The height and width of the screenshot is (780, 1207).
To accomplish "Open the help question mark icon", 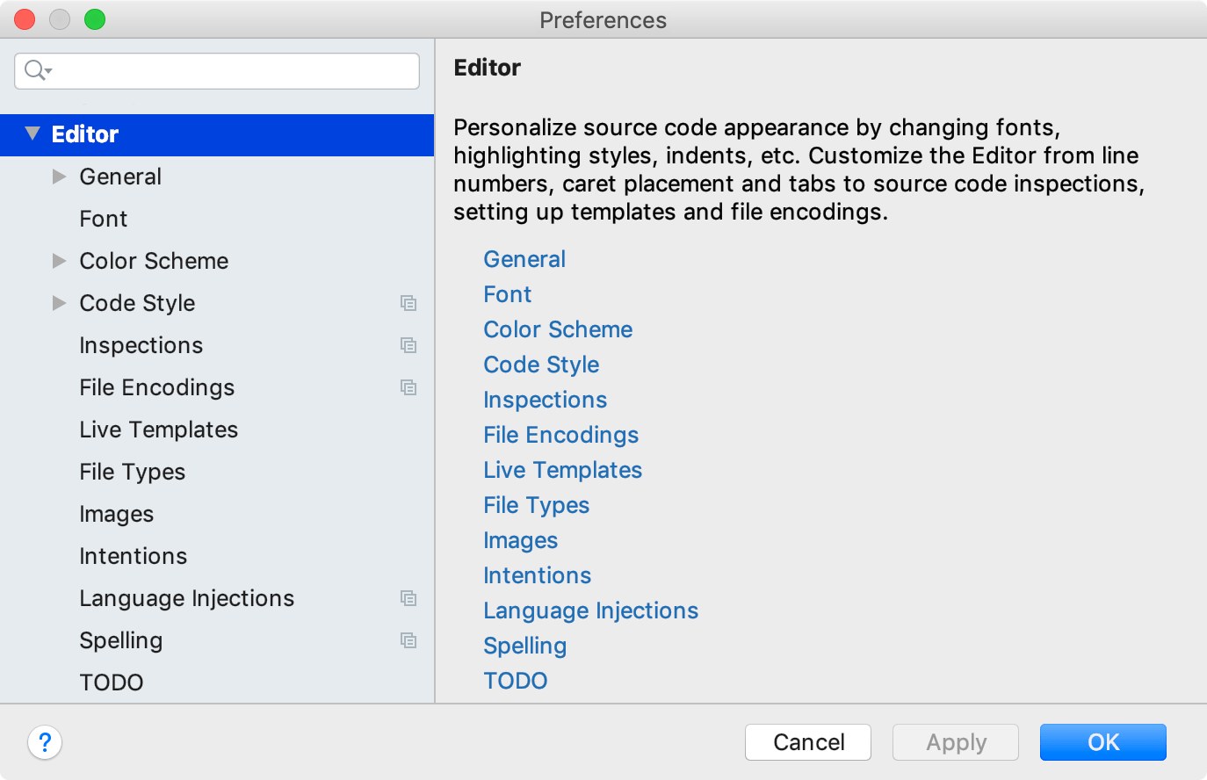I will (45, 742).
